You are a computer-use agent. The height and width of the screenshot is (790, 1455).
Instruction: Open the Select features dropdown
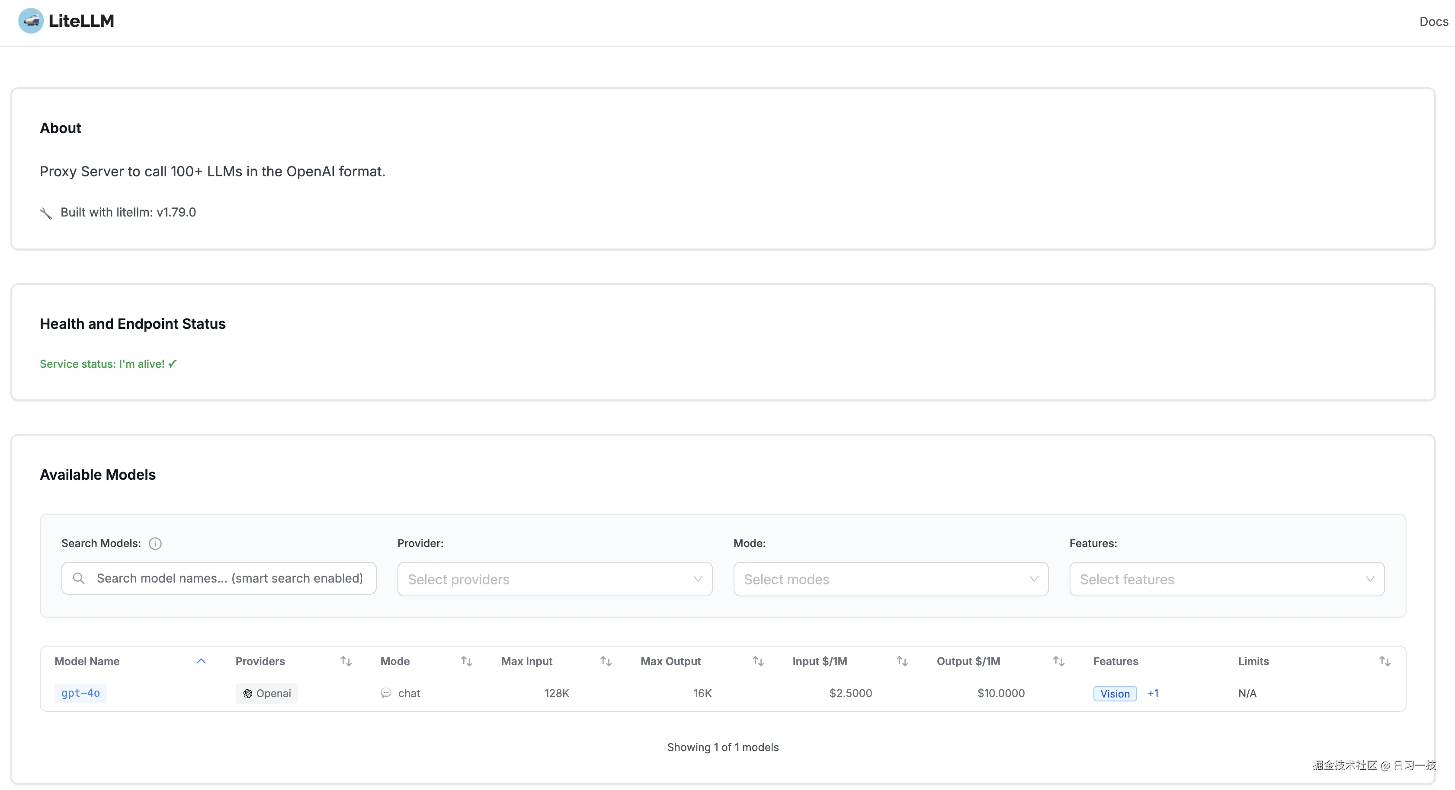pos(1226,579)
